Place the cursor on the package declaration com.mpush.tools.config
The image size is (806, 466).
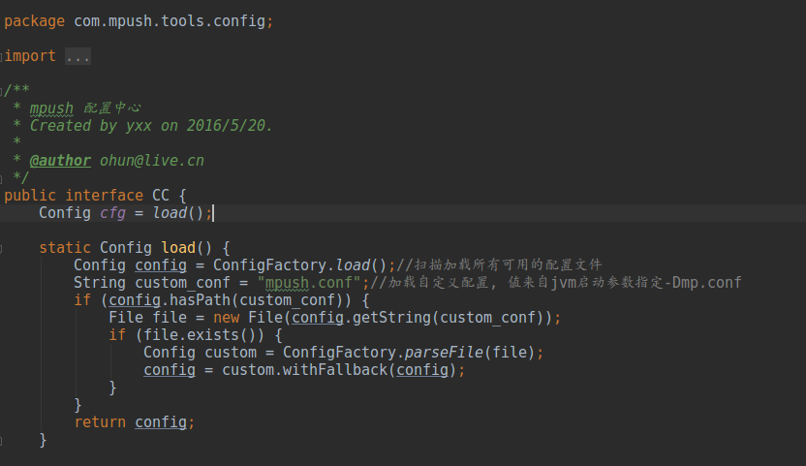(169, 20)
